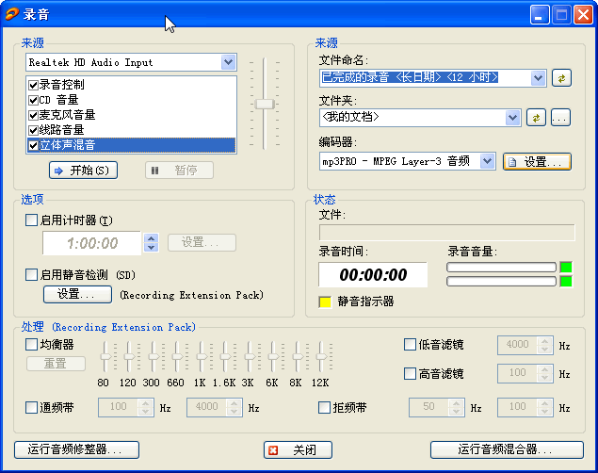The width and height of the screenshot is (598, 473).
Task: Click the refresh icon next to 文件命名
Action: (x=561, y=78)
